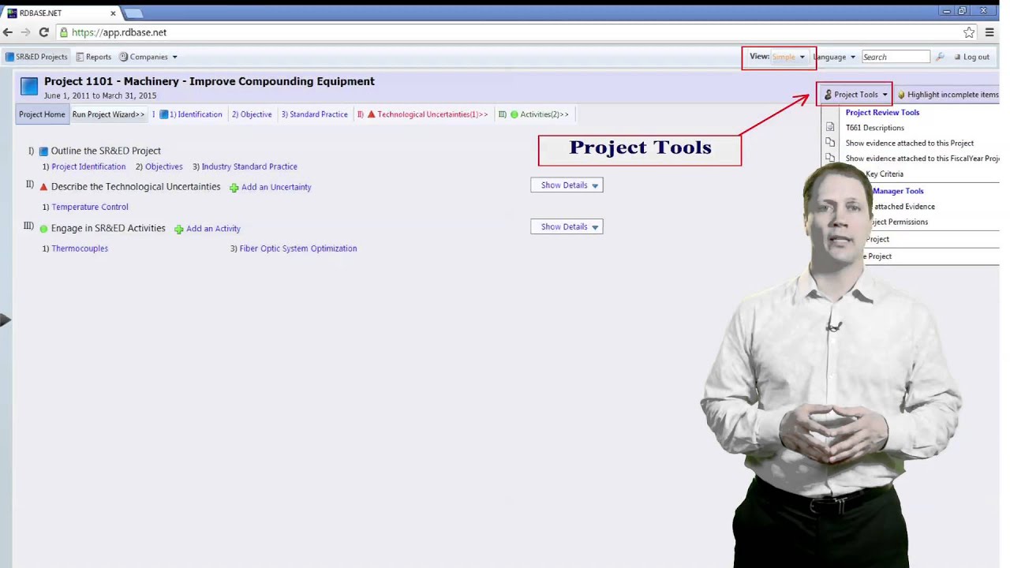Open the 2) Objective tab

coord(252,114)
